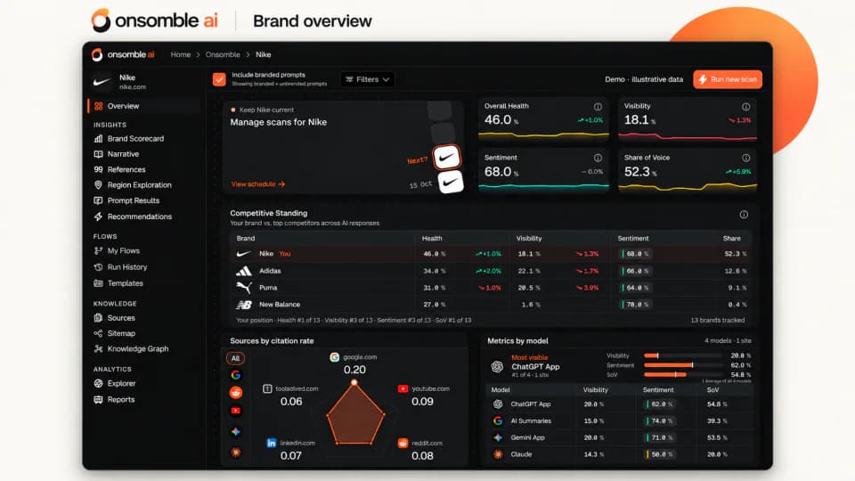Open the Filters dropdown
Viewport: 855px width, 481px height.
pos(368,79)
